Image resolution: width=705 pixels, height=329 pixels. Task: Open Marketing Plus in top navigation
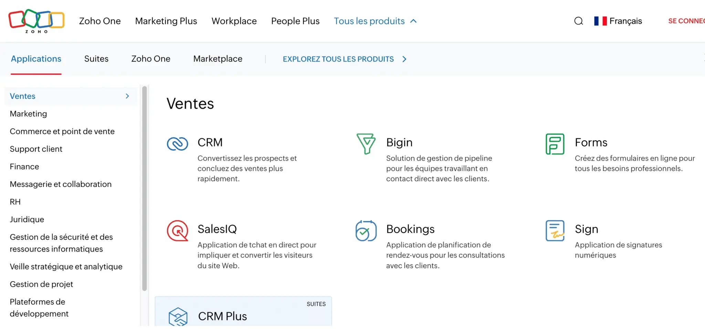tap(166, 21)
